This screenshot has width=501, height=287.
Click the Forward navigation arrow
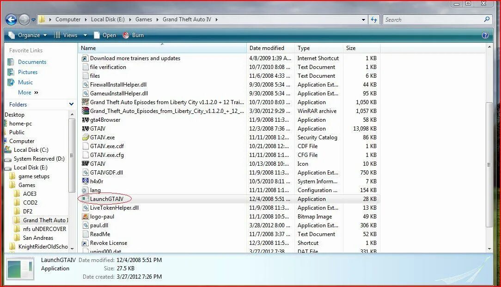point(24,19)
